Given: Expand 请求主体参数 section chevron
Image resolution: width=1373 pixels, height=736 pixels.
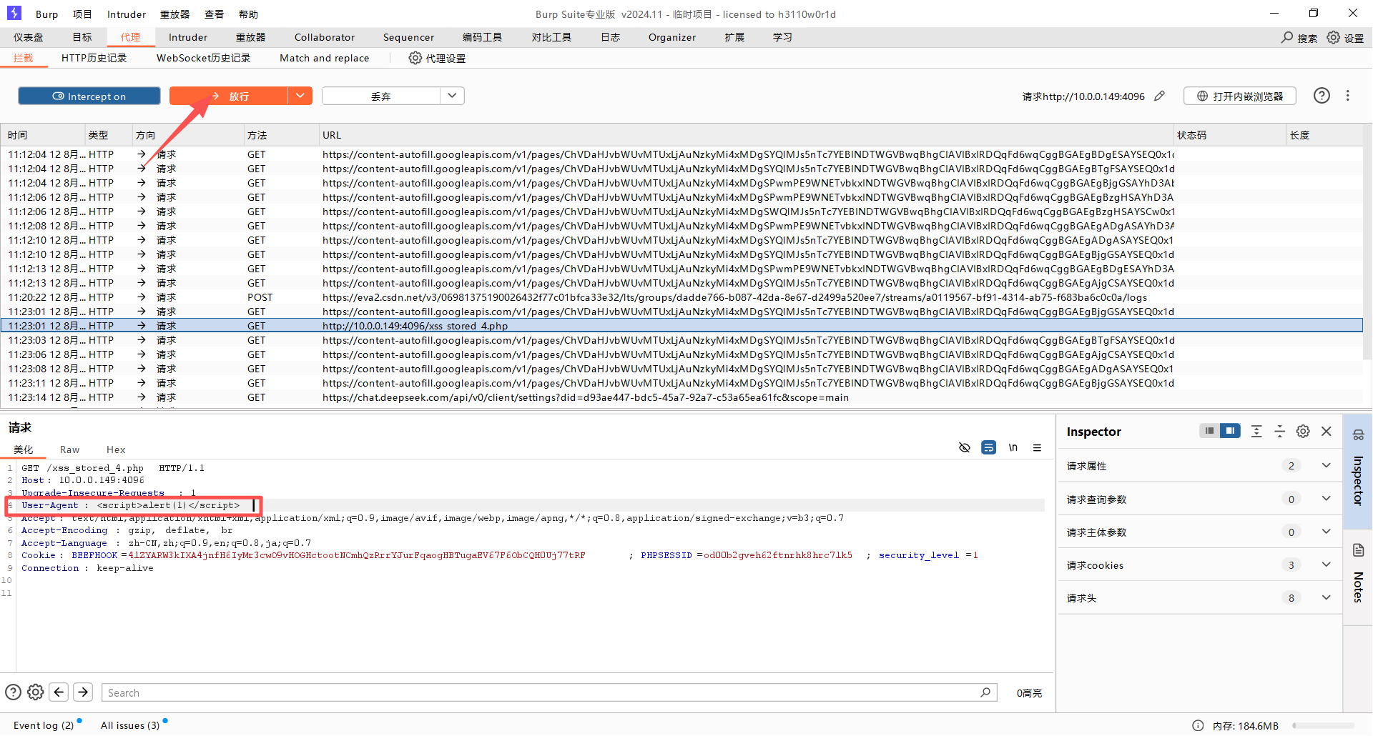Looking at the screenshot, I should tap(1327, 532).
